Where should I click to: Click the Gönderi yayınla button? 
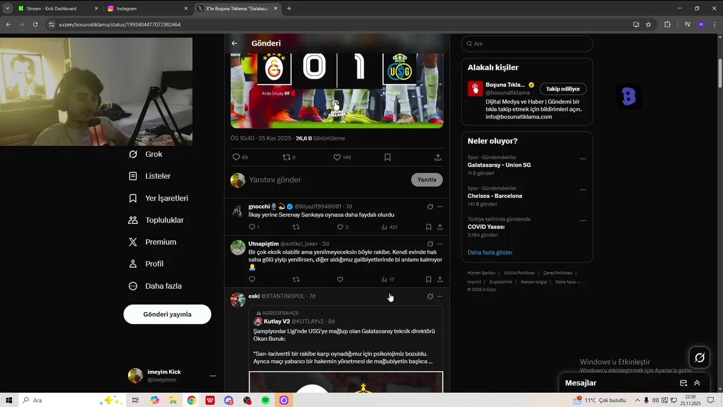[167, 314]
